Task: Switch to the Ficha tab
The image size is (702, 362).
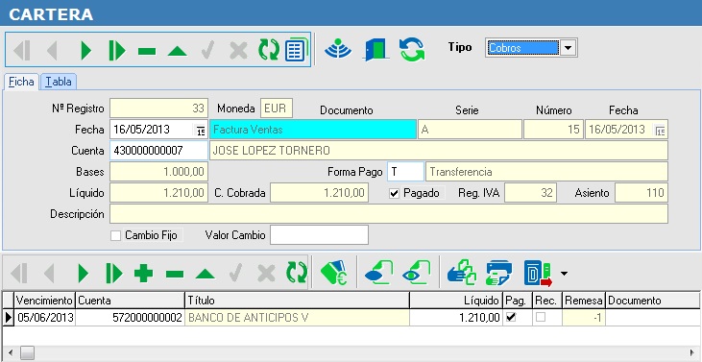Action: click(21, 82)
